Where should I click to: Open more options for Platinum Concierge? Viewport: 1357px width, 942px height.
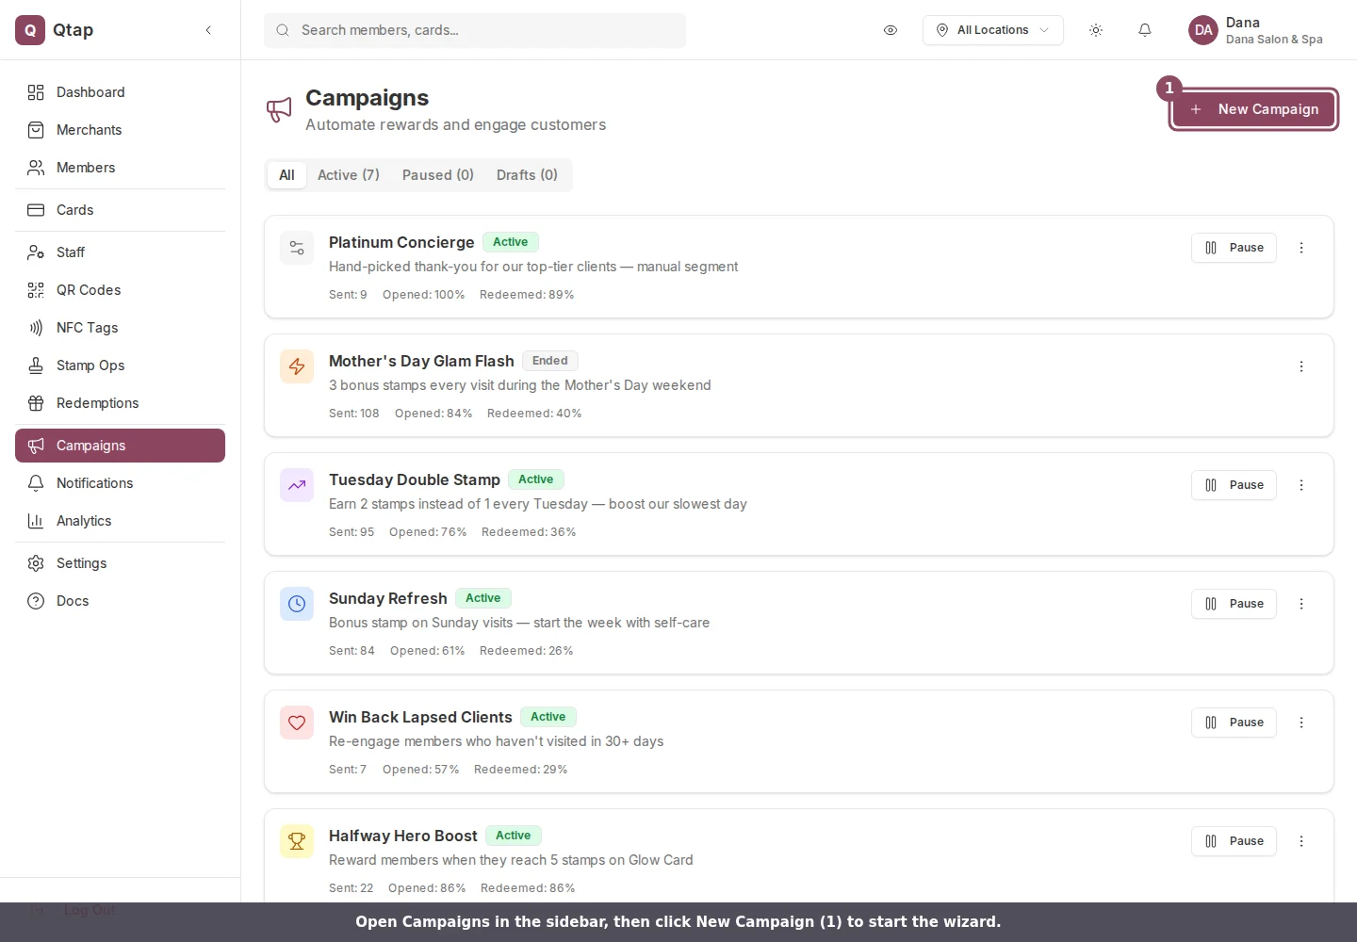point(1301,248)
